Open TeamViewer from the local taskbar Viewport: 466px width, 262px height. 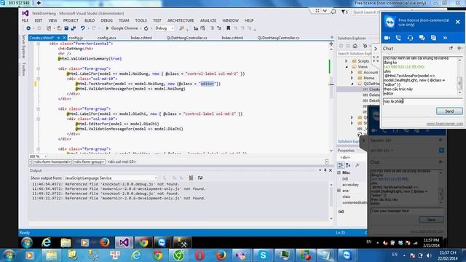347,255
